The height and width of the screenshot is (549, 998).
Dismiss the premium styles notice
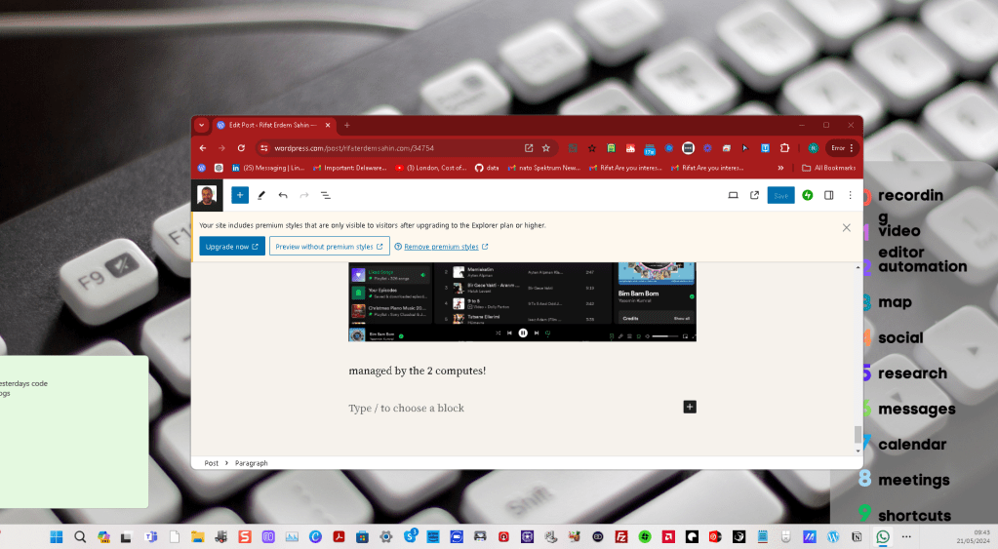[x=846, y=228]
